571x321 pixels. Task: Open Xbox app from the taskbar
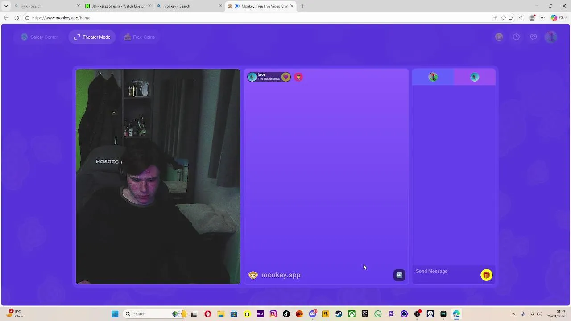(x=352, y=314)
